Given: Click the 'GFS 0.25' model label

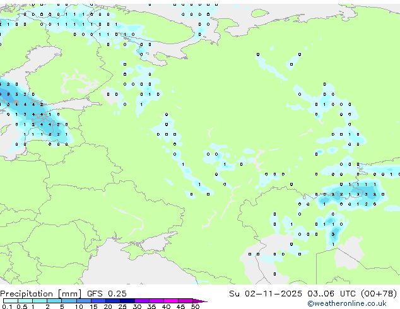Looking at the screenshot, I should (107, 294).
